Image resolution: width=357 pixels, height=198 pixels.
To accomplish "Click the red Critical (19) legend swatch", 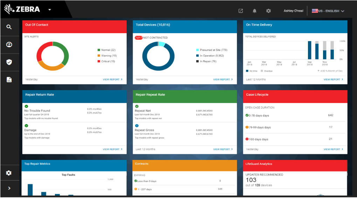I will [x=99, y=61].
